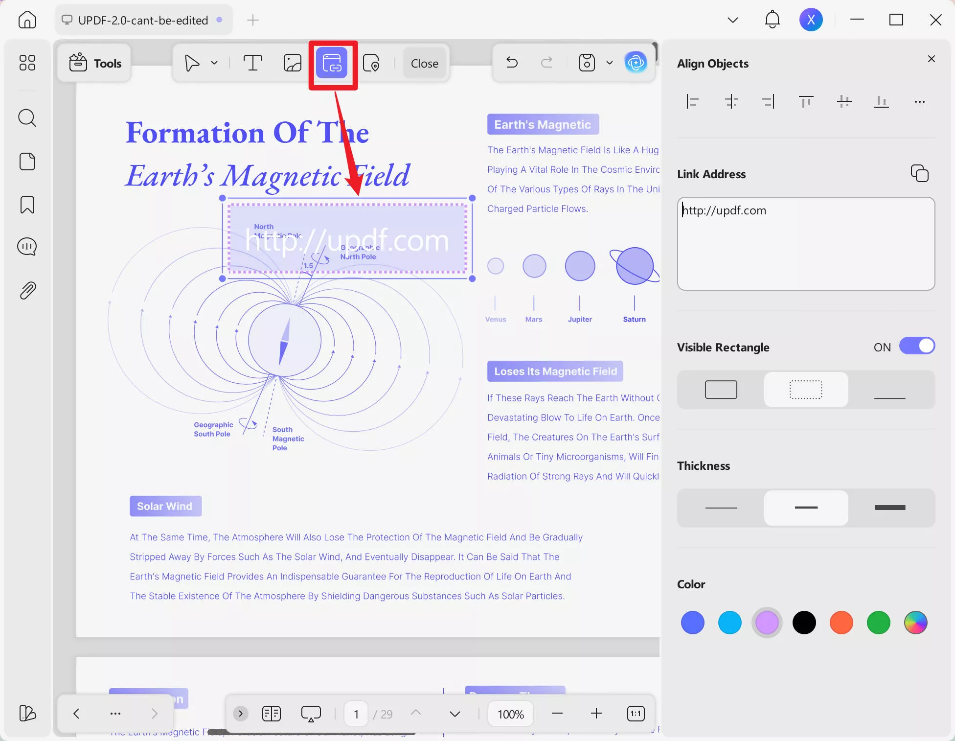Click the AI assistant icon in the toolbar

(x=635, y=63)
